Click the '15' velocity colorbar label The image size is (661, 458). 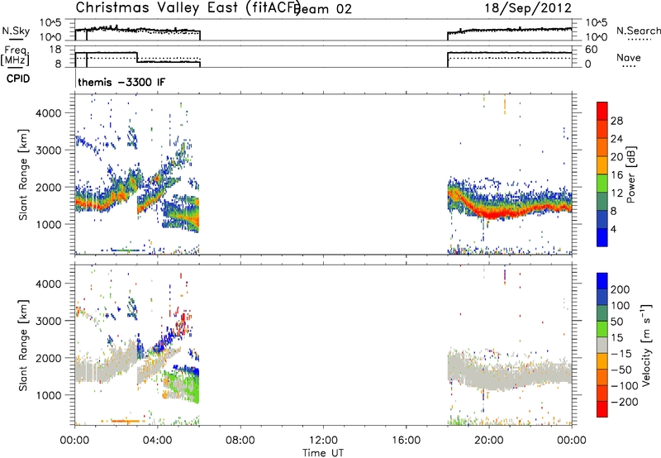click(616, 338)
